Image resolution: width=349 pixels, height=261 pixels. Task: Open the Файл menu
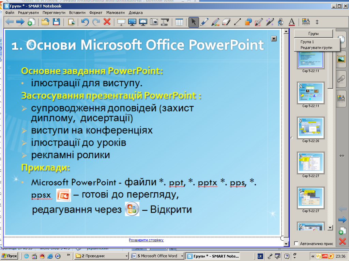tap(10, 13)
